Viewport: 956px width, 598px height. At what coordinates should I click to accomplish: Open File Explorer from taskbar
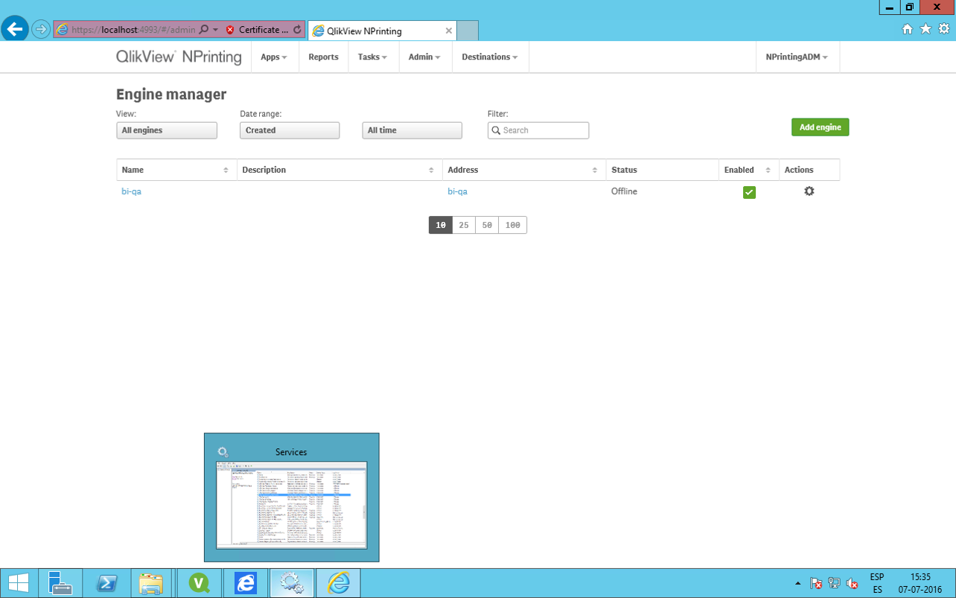point(152,583)
